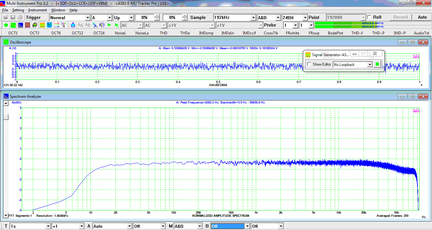Open the File menu
The height and width of the screenshot is (230, 432).
click(x=5, y=10)
